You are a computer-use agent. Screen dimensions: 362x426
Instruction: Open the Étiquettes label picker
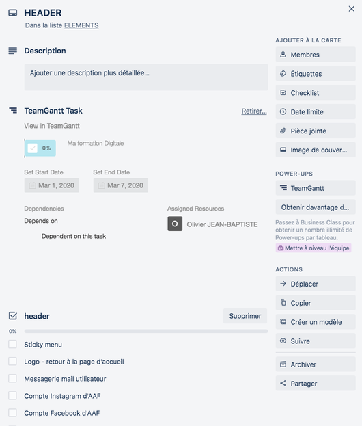[316, 74]
